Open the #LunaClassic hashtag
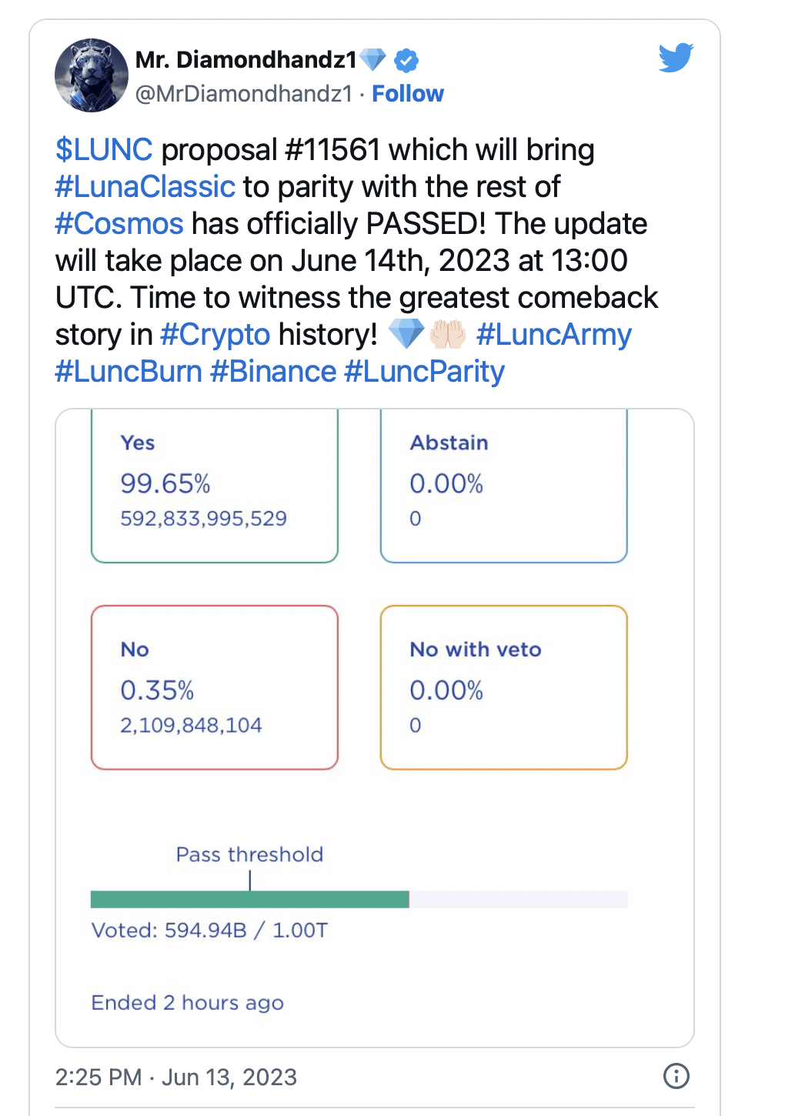This screenshot has height=1116, width=785. tap(145, 187)
